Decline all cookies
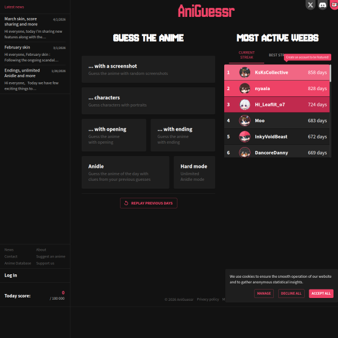Image resolution: width=338 pixels, height=338 pixels. click(x=291, y=293)
